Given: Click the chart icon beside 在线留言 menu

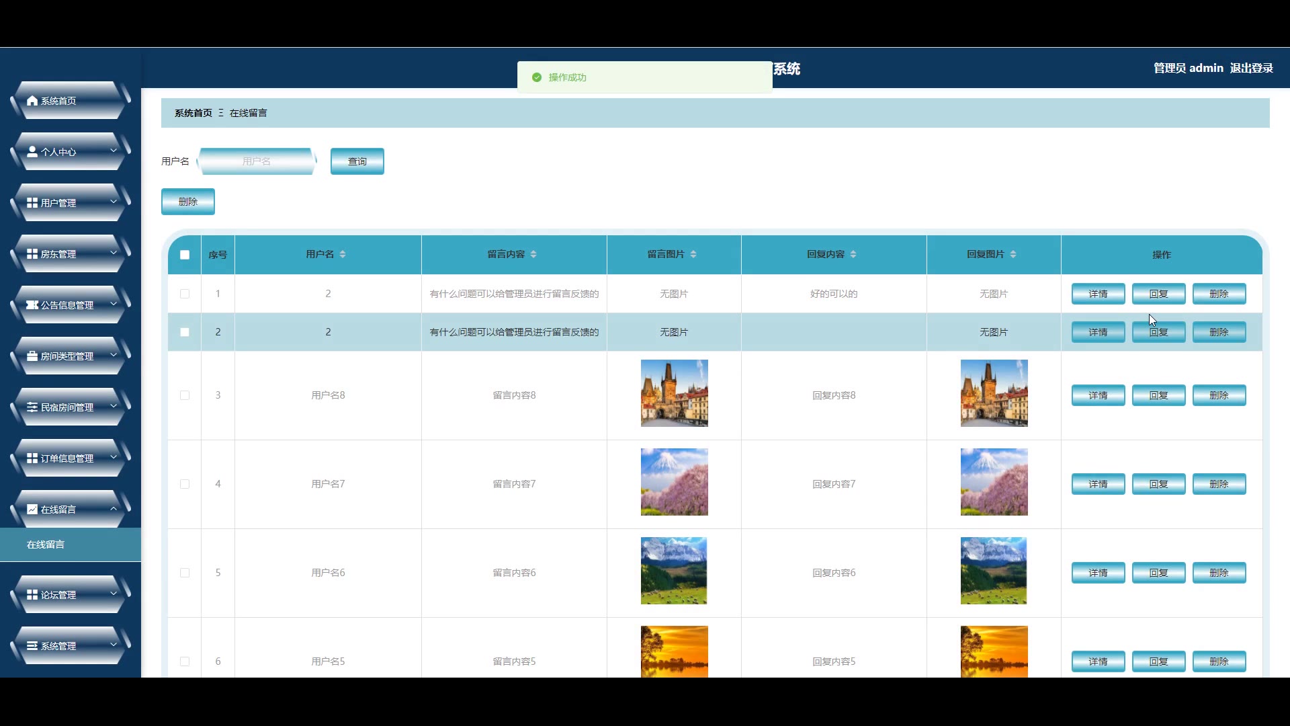Looking at the screenshot, I should pos(32,510).
